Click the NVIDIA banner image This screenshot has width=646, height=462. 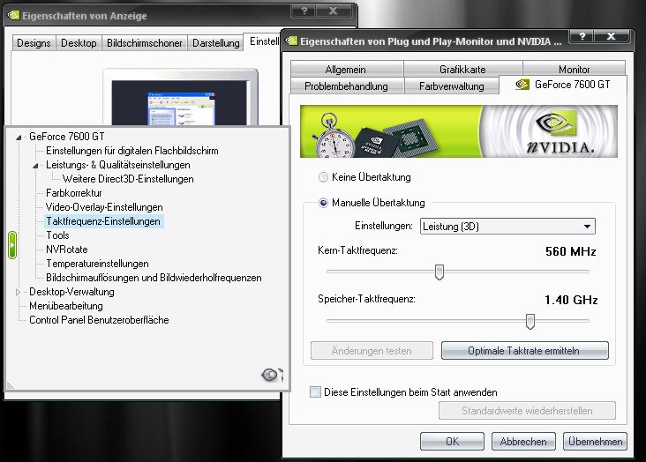coord(459,131)
